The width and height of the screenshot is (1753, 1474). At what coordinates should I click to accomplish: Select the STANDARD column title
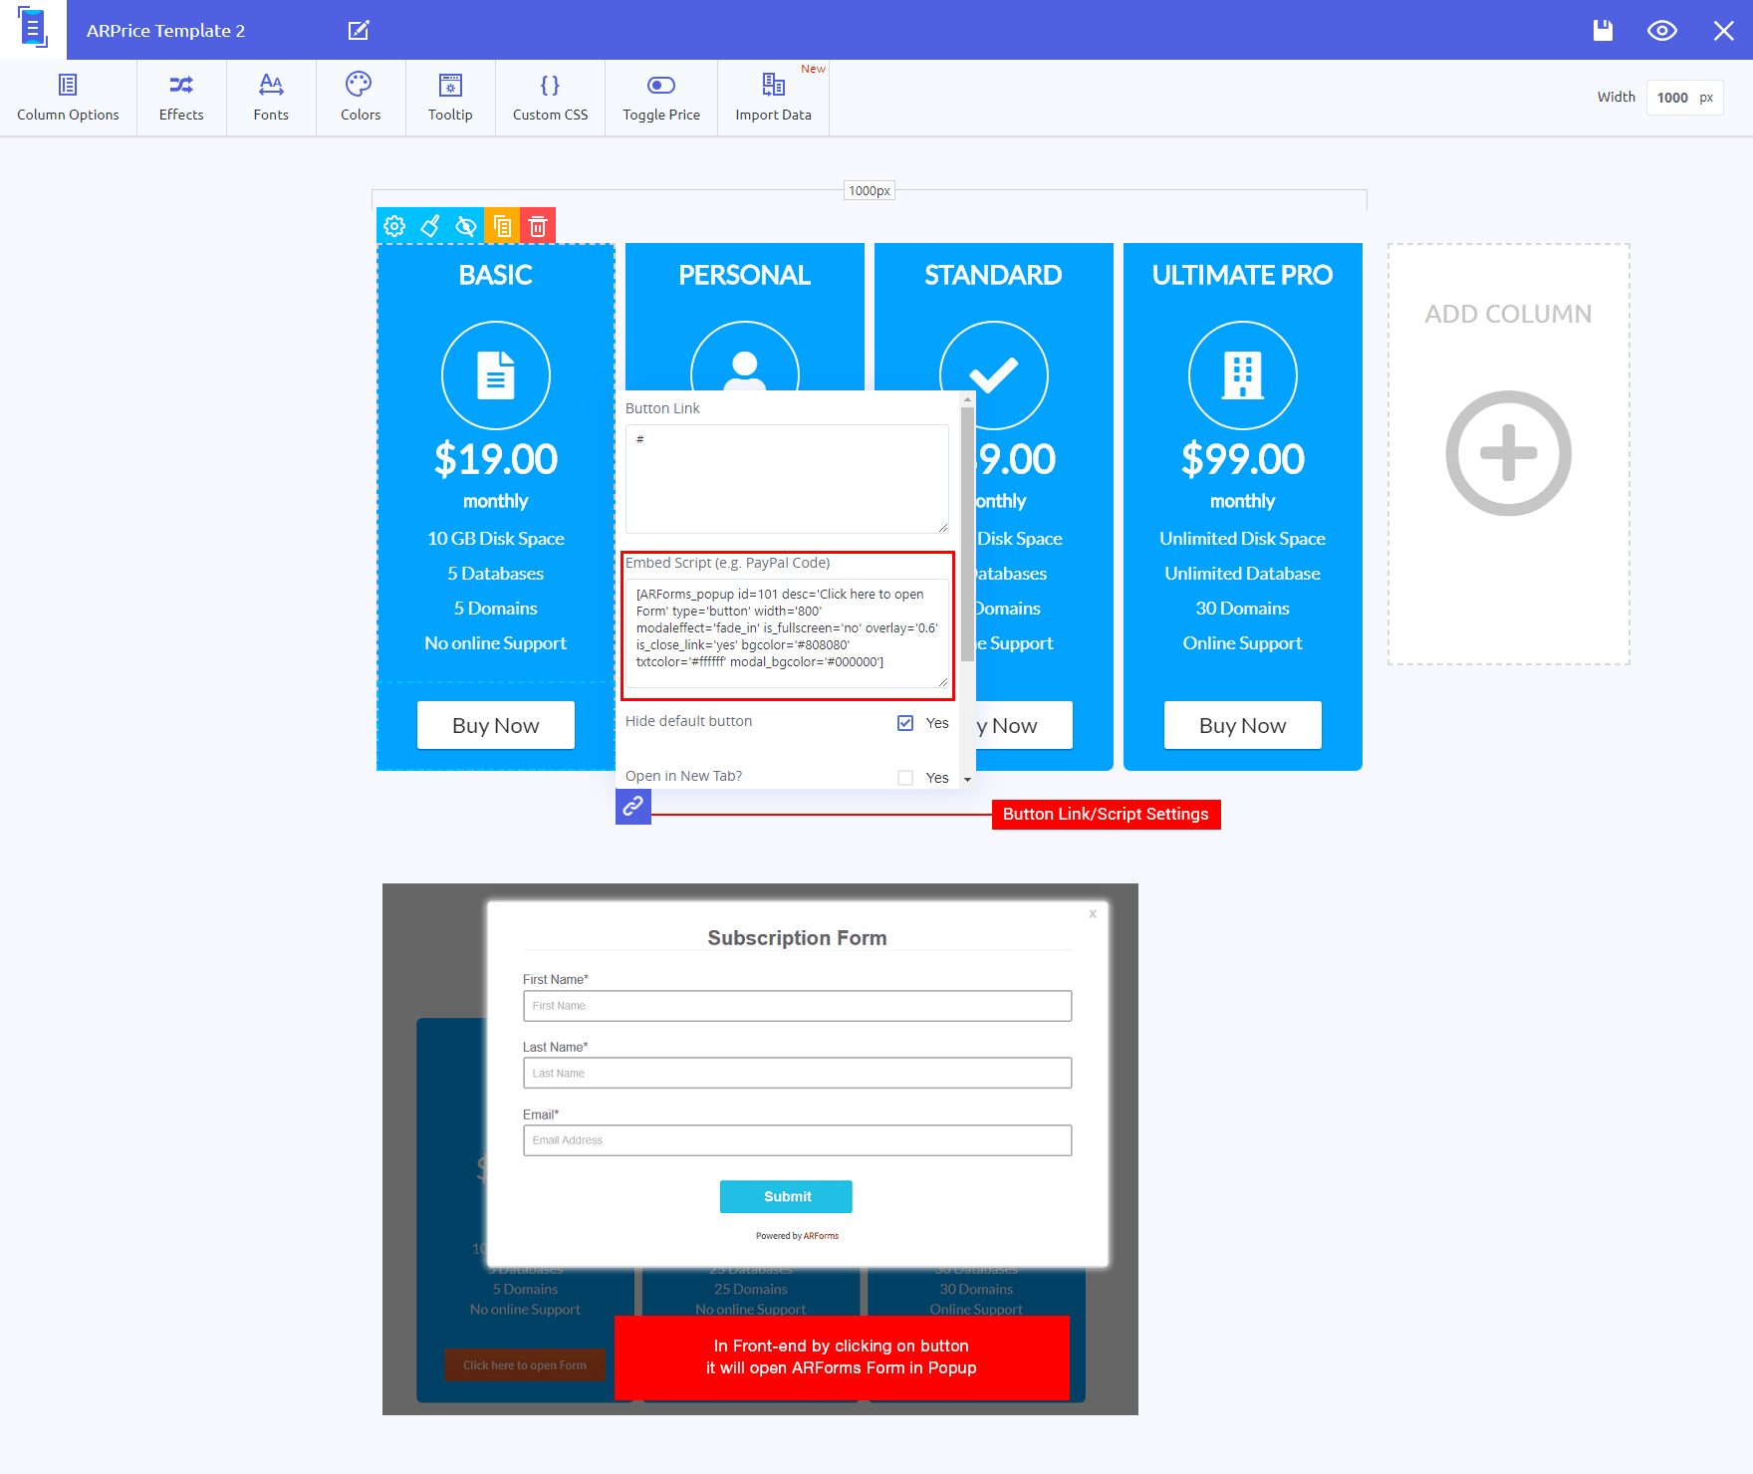click(x=994, y=275)
